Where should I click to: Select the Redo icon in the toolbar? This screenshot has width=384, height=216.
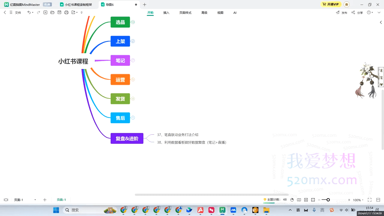point(38,13)
